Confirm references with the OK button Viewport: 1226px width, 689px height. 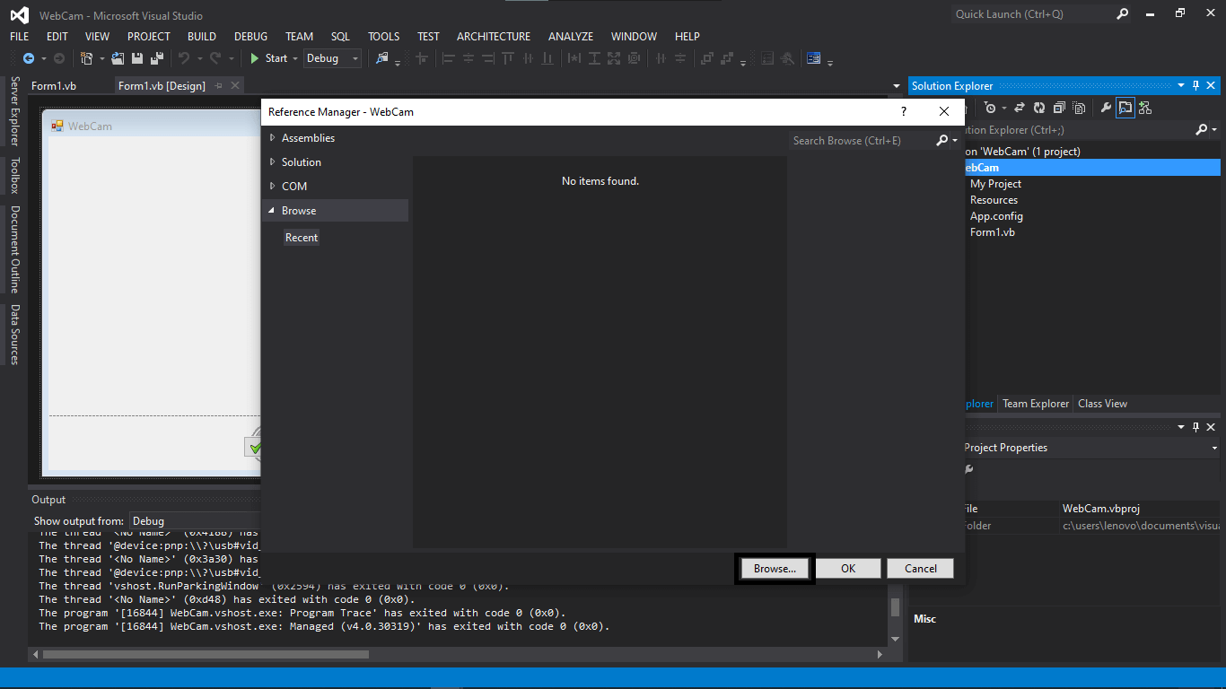pos(847,568)
